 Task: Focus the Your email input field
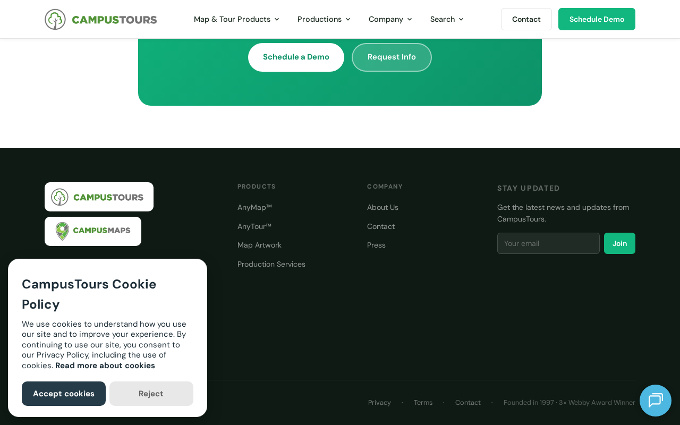point(548,243)
